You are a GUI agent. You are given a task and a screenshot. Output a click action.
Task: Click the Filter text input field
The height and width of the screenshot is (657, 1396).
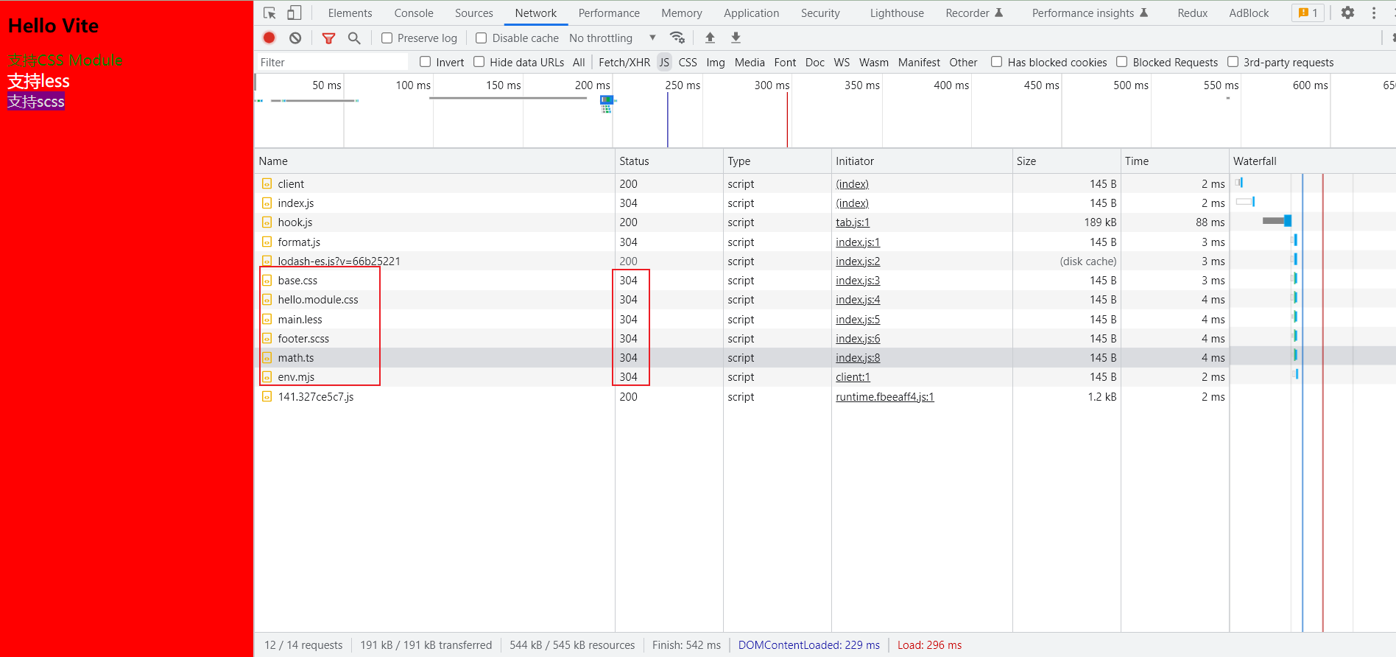[332, 63]
